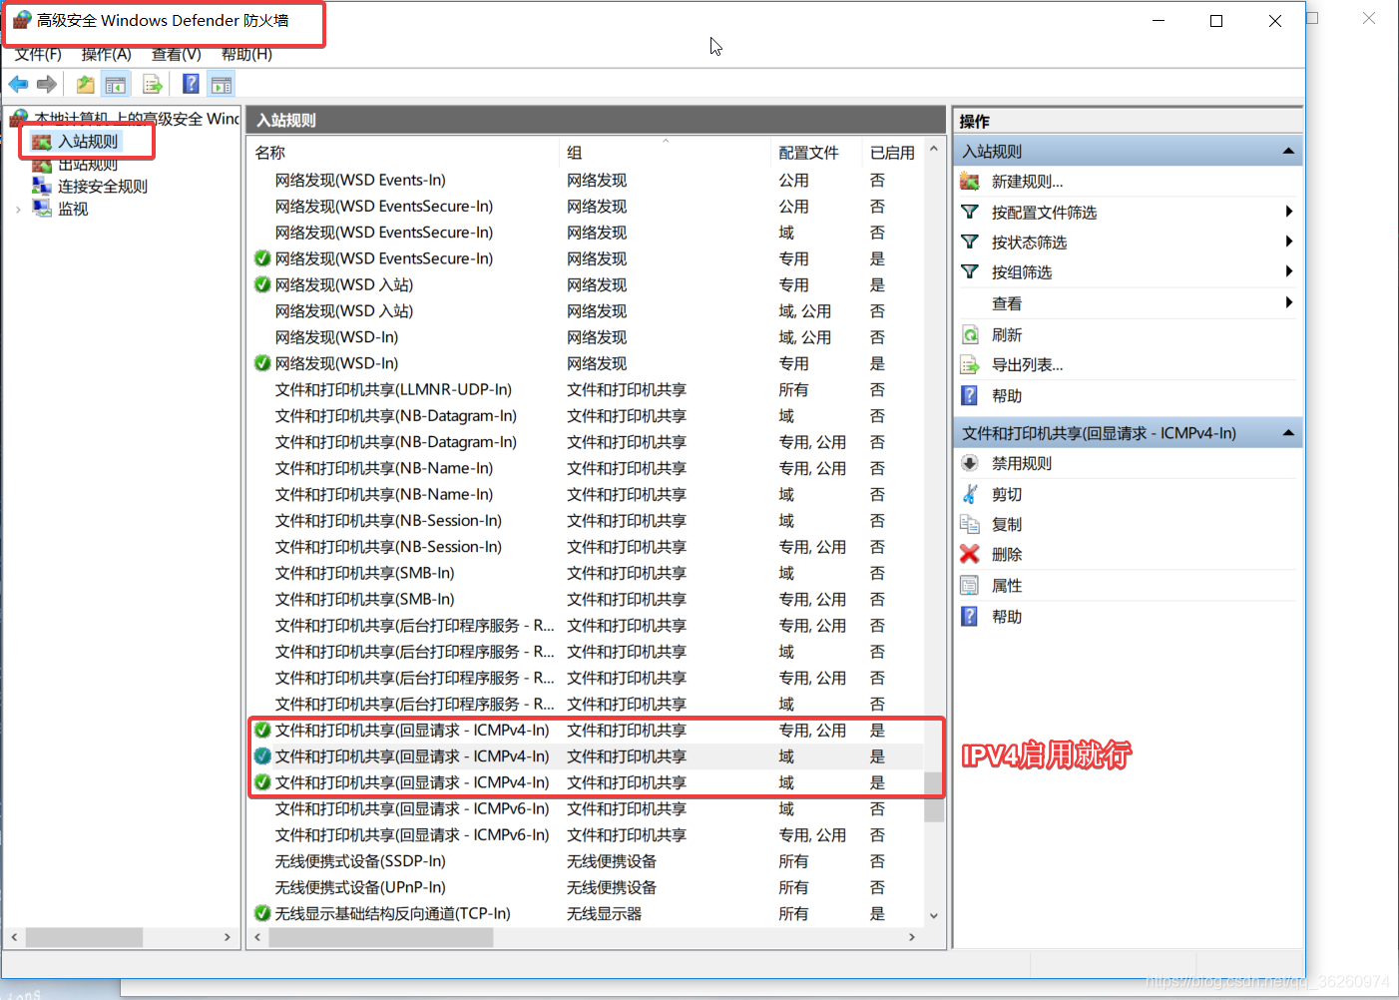Maximize the firewall window
Screen dimensions: 1399x1000
[x=1216, y=20]
